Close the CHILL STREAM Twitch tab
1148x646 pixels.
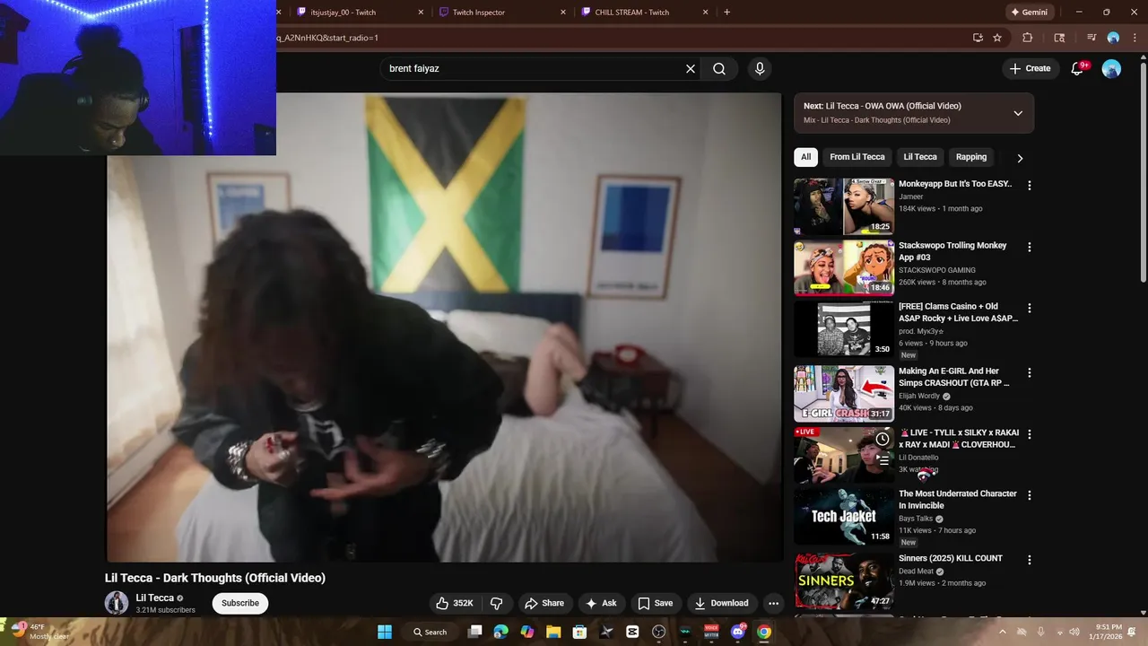705,13
